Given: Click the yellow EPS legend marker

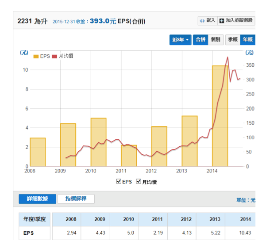Looking at the screenshot, I should point(36,56).
